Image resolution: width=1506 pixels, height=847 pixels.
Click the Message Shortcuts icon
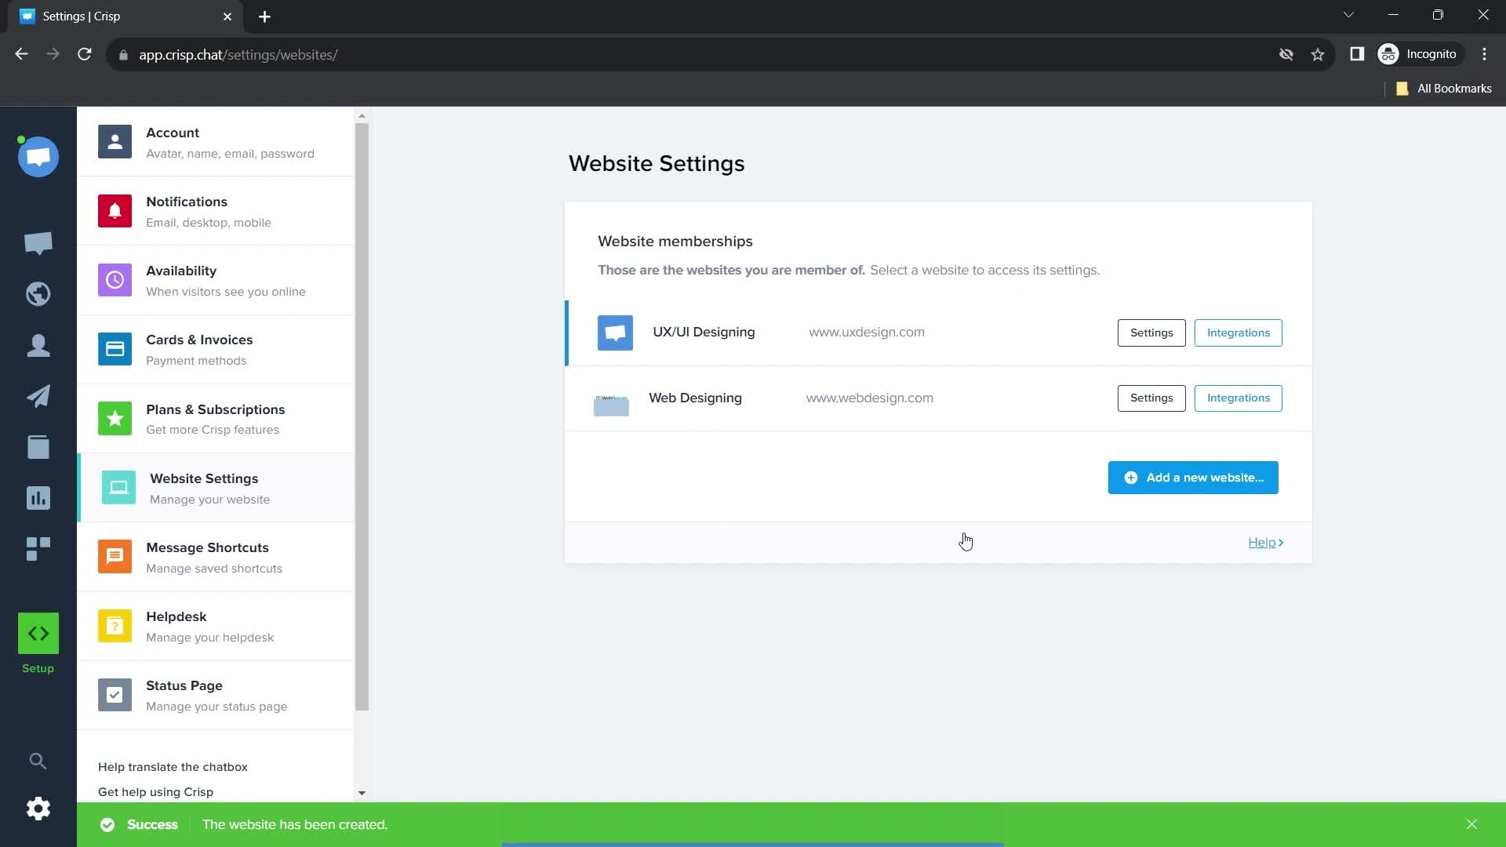pyautogui.click(x=115, y=556)
